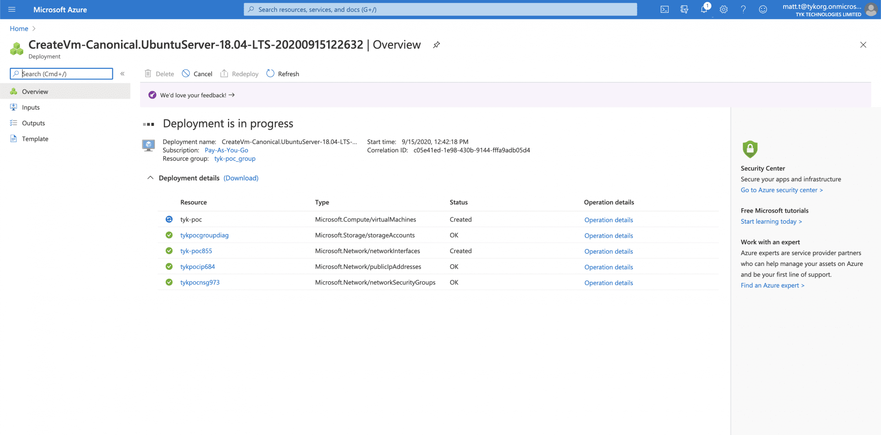Open the We'd love your feedback survey
Screen dimensions: 881x435
194,95
